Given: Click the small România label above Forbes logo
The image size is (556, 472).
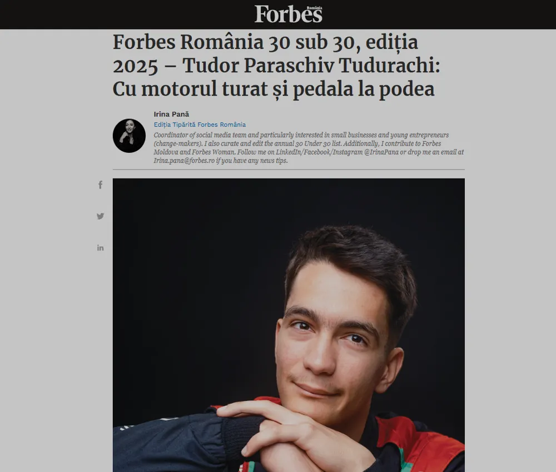Looking at the screenshot, I should (315, 8).
